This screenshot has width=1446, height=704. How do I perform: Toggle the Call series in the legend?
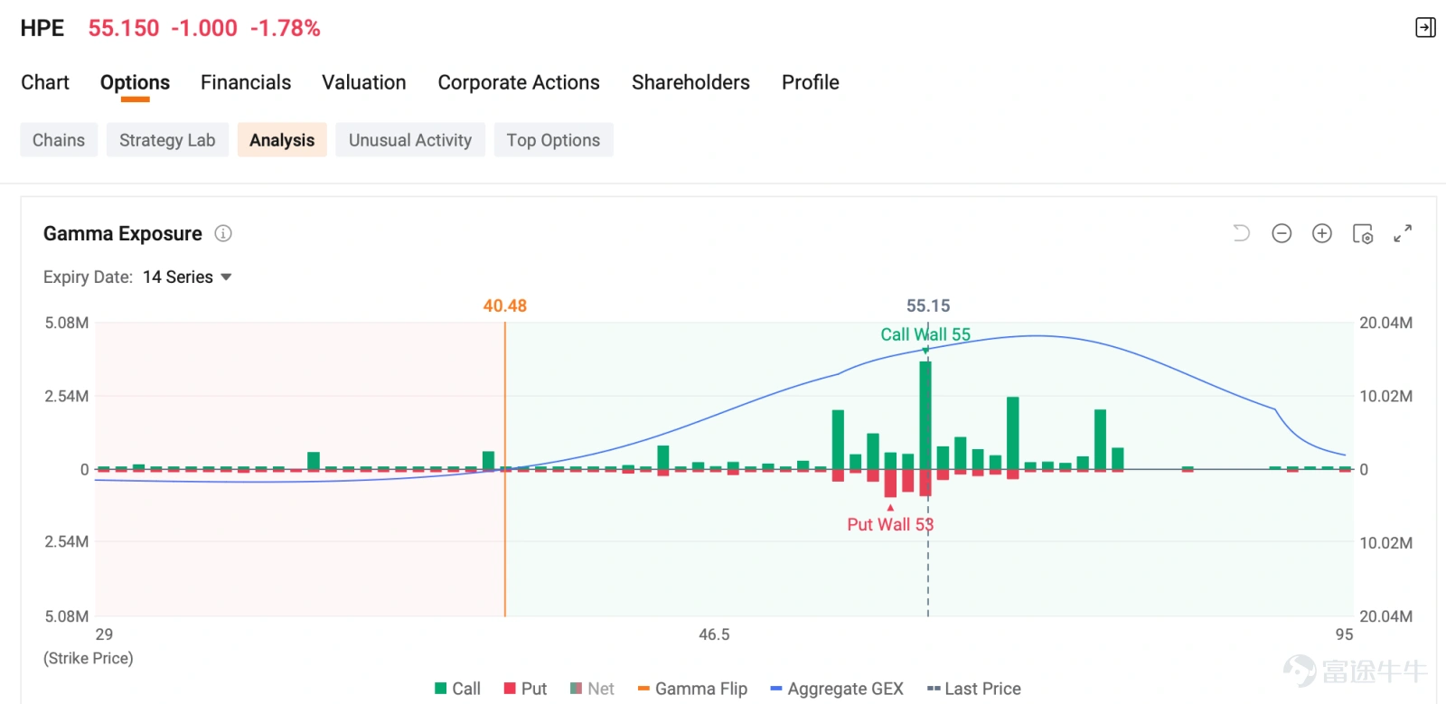(458, 689)
